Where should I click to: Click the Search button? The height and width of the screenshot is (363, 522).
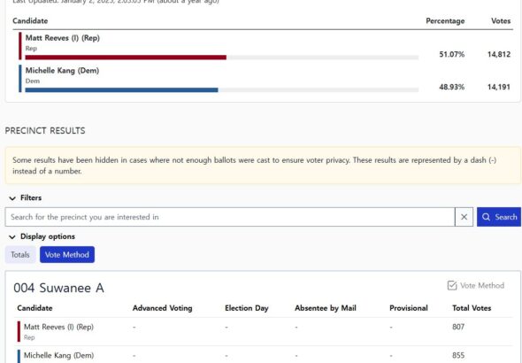(x=499, y=217)
